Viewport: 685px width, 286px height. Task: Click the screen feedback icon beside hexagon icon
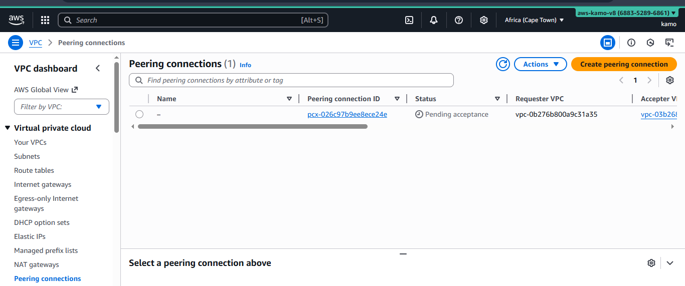pos(669,43)
